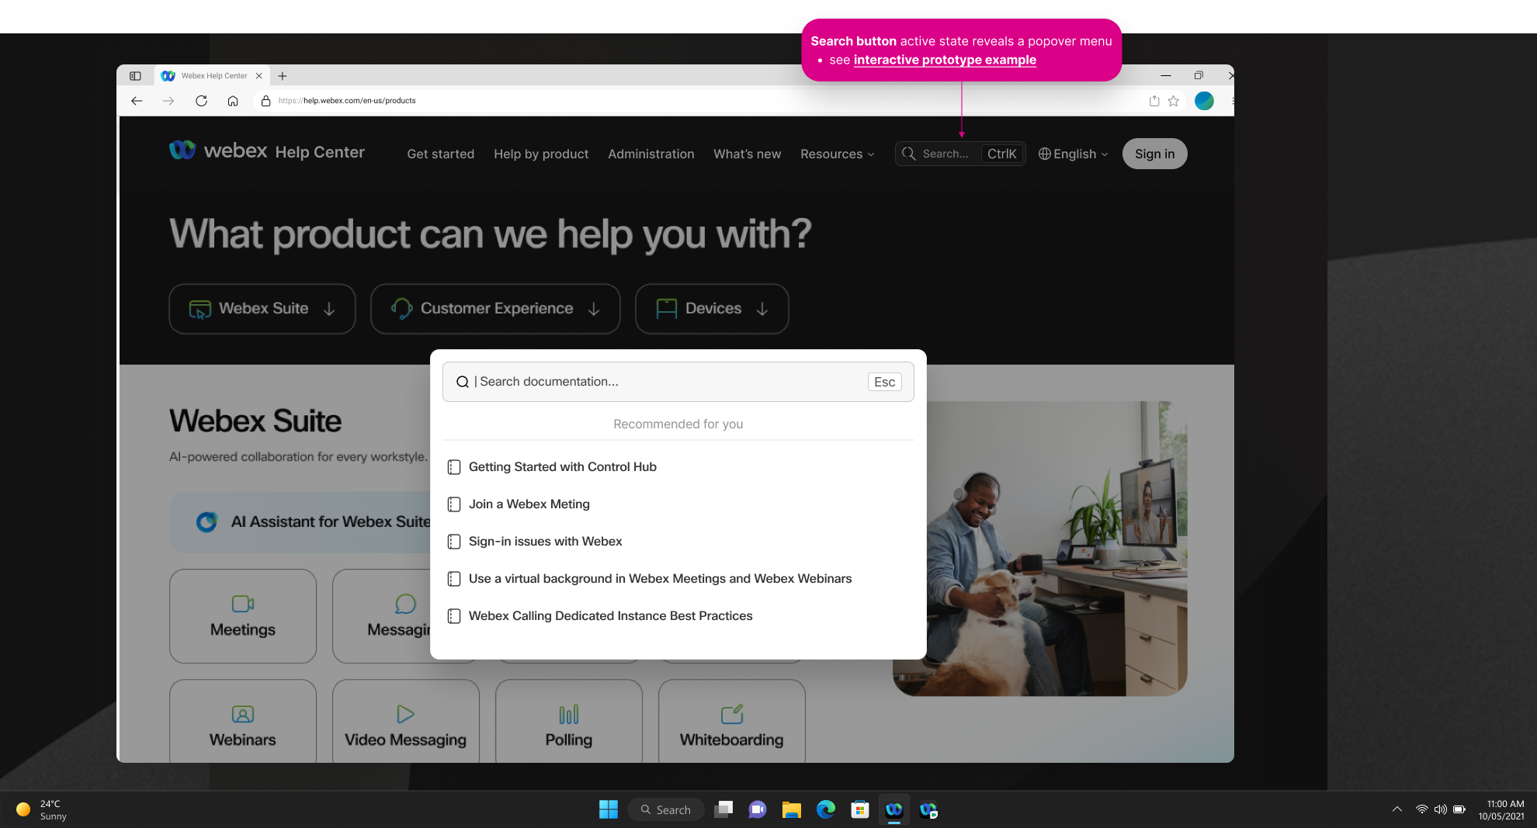The width and height of the screenshot is (1537, 828).
Task: Open File Explorer from taskbar
Action: [791, 809]
